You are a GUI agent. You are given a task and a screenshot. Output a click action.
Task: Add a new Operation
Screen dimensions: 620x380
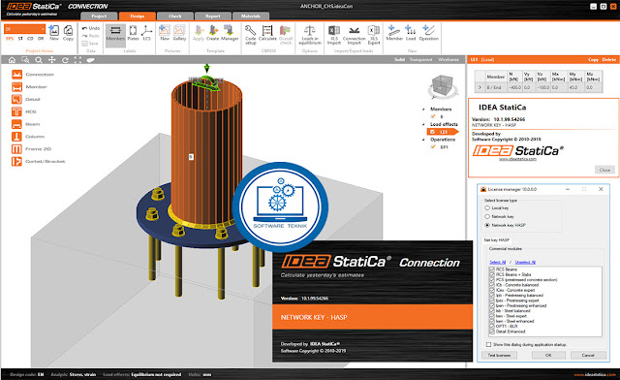(x=428, y=32)
